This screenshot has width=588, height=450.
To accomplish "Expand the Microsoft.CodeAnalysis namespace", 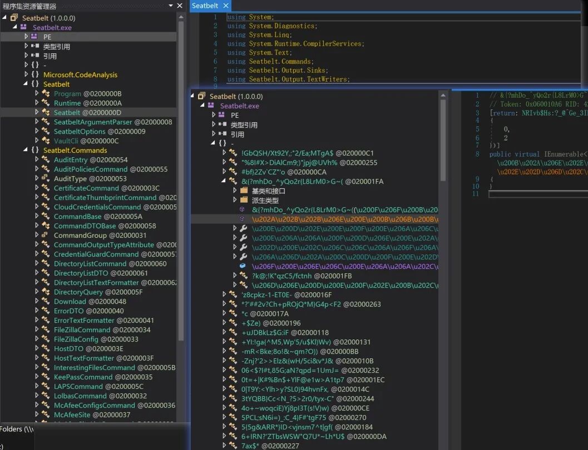I will tap(26, 74).
